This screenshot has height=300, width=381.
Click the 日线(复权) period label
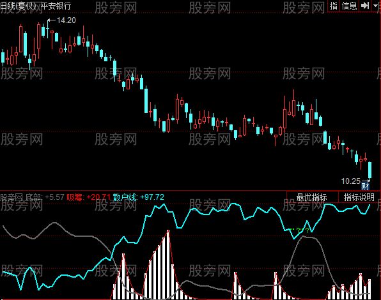(x=19, y=6)
